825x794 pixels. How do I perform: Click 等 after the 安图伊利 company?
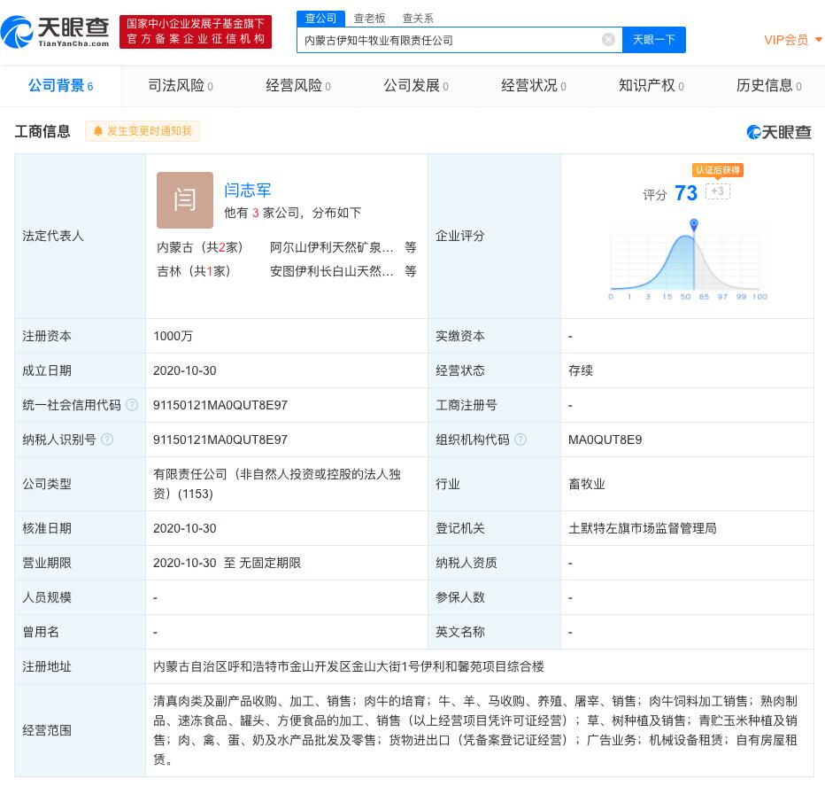(411, 271)
